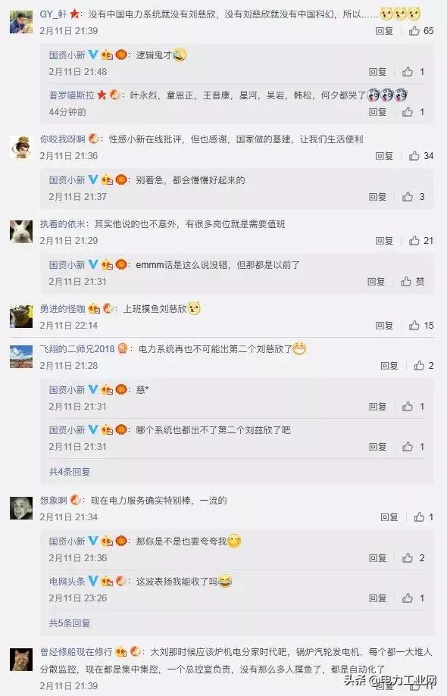Like the comment by 你咬我呀啊

pyautogui.click(x=414, y=156)
